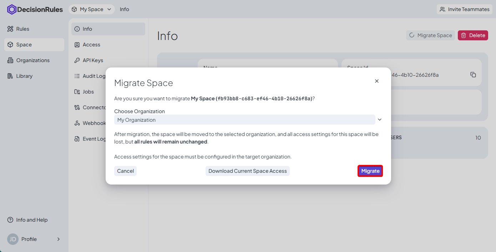This screenshot has width=496, height=252.
Task: Click the Invite Teammates button
Action: (464, 9)
